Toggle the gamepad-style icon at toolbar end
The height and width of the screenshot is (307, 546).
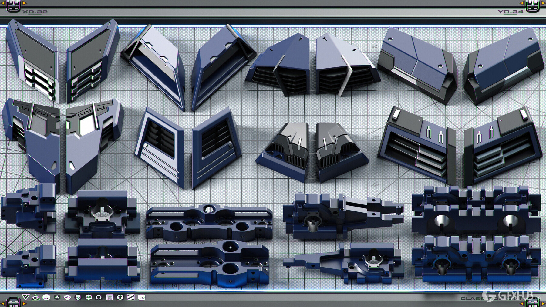click(142, 297)
